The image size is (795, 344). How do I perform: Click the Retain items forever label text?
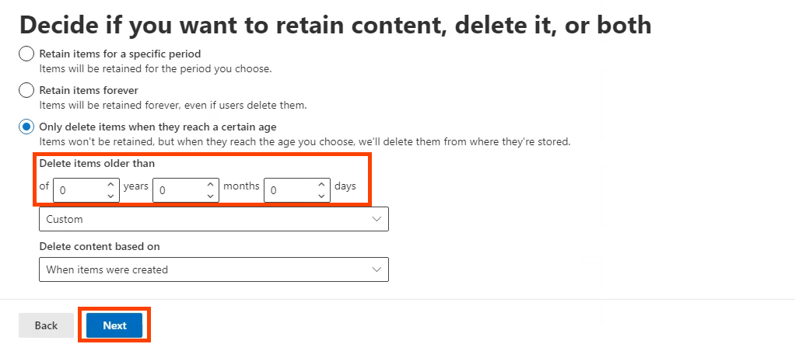89,90
